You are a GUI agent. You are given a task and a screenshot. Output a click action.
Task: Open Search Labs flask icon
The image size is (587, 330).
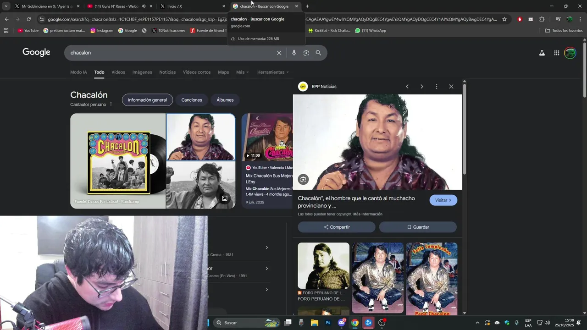pyautogui.click(x=542, y=53)
